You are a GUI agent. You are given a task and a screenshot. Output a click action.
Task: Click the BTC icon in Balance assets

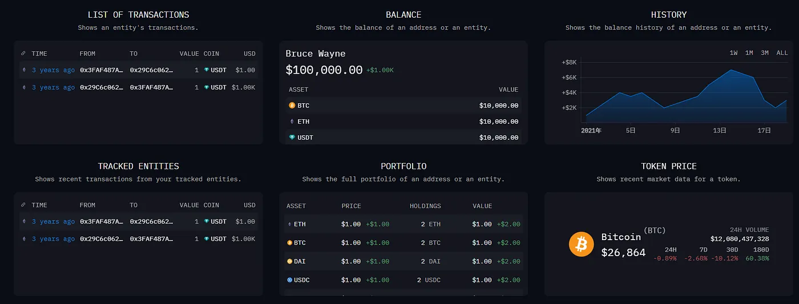pos(292,106)
